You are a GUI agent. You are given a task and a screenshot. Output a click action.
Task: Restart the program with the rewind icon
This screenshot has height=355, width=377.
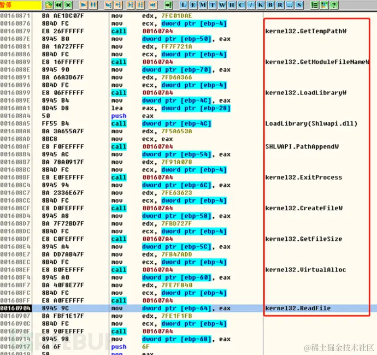coord(58,5)
